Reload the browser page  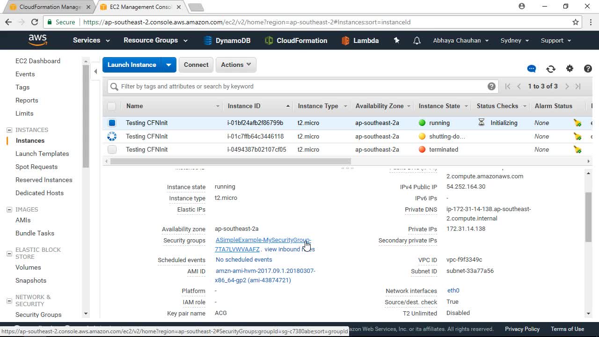[x=34, y=22]
